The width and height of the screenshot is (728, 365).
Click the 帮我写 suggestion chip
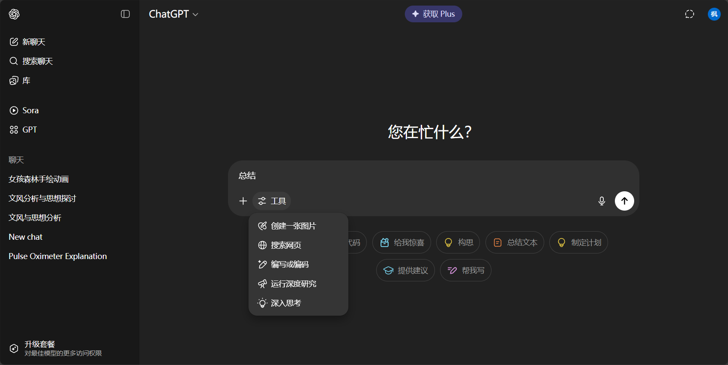pyautogui.click(x=465, y=270)
